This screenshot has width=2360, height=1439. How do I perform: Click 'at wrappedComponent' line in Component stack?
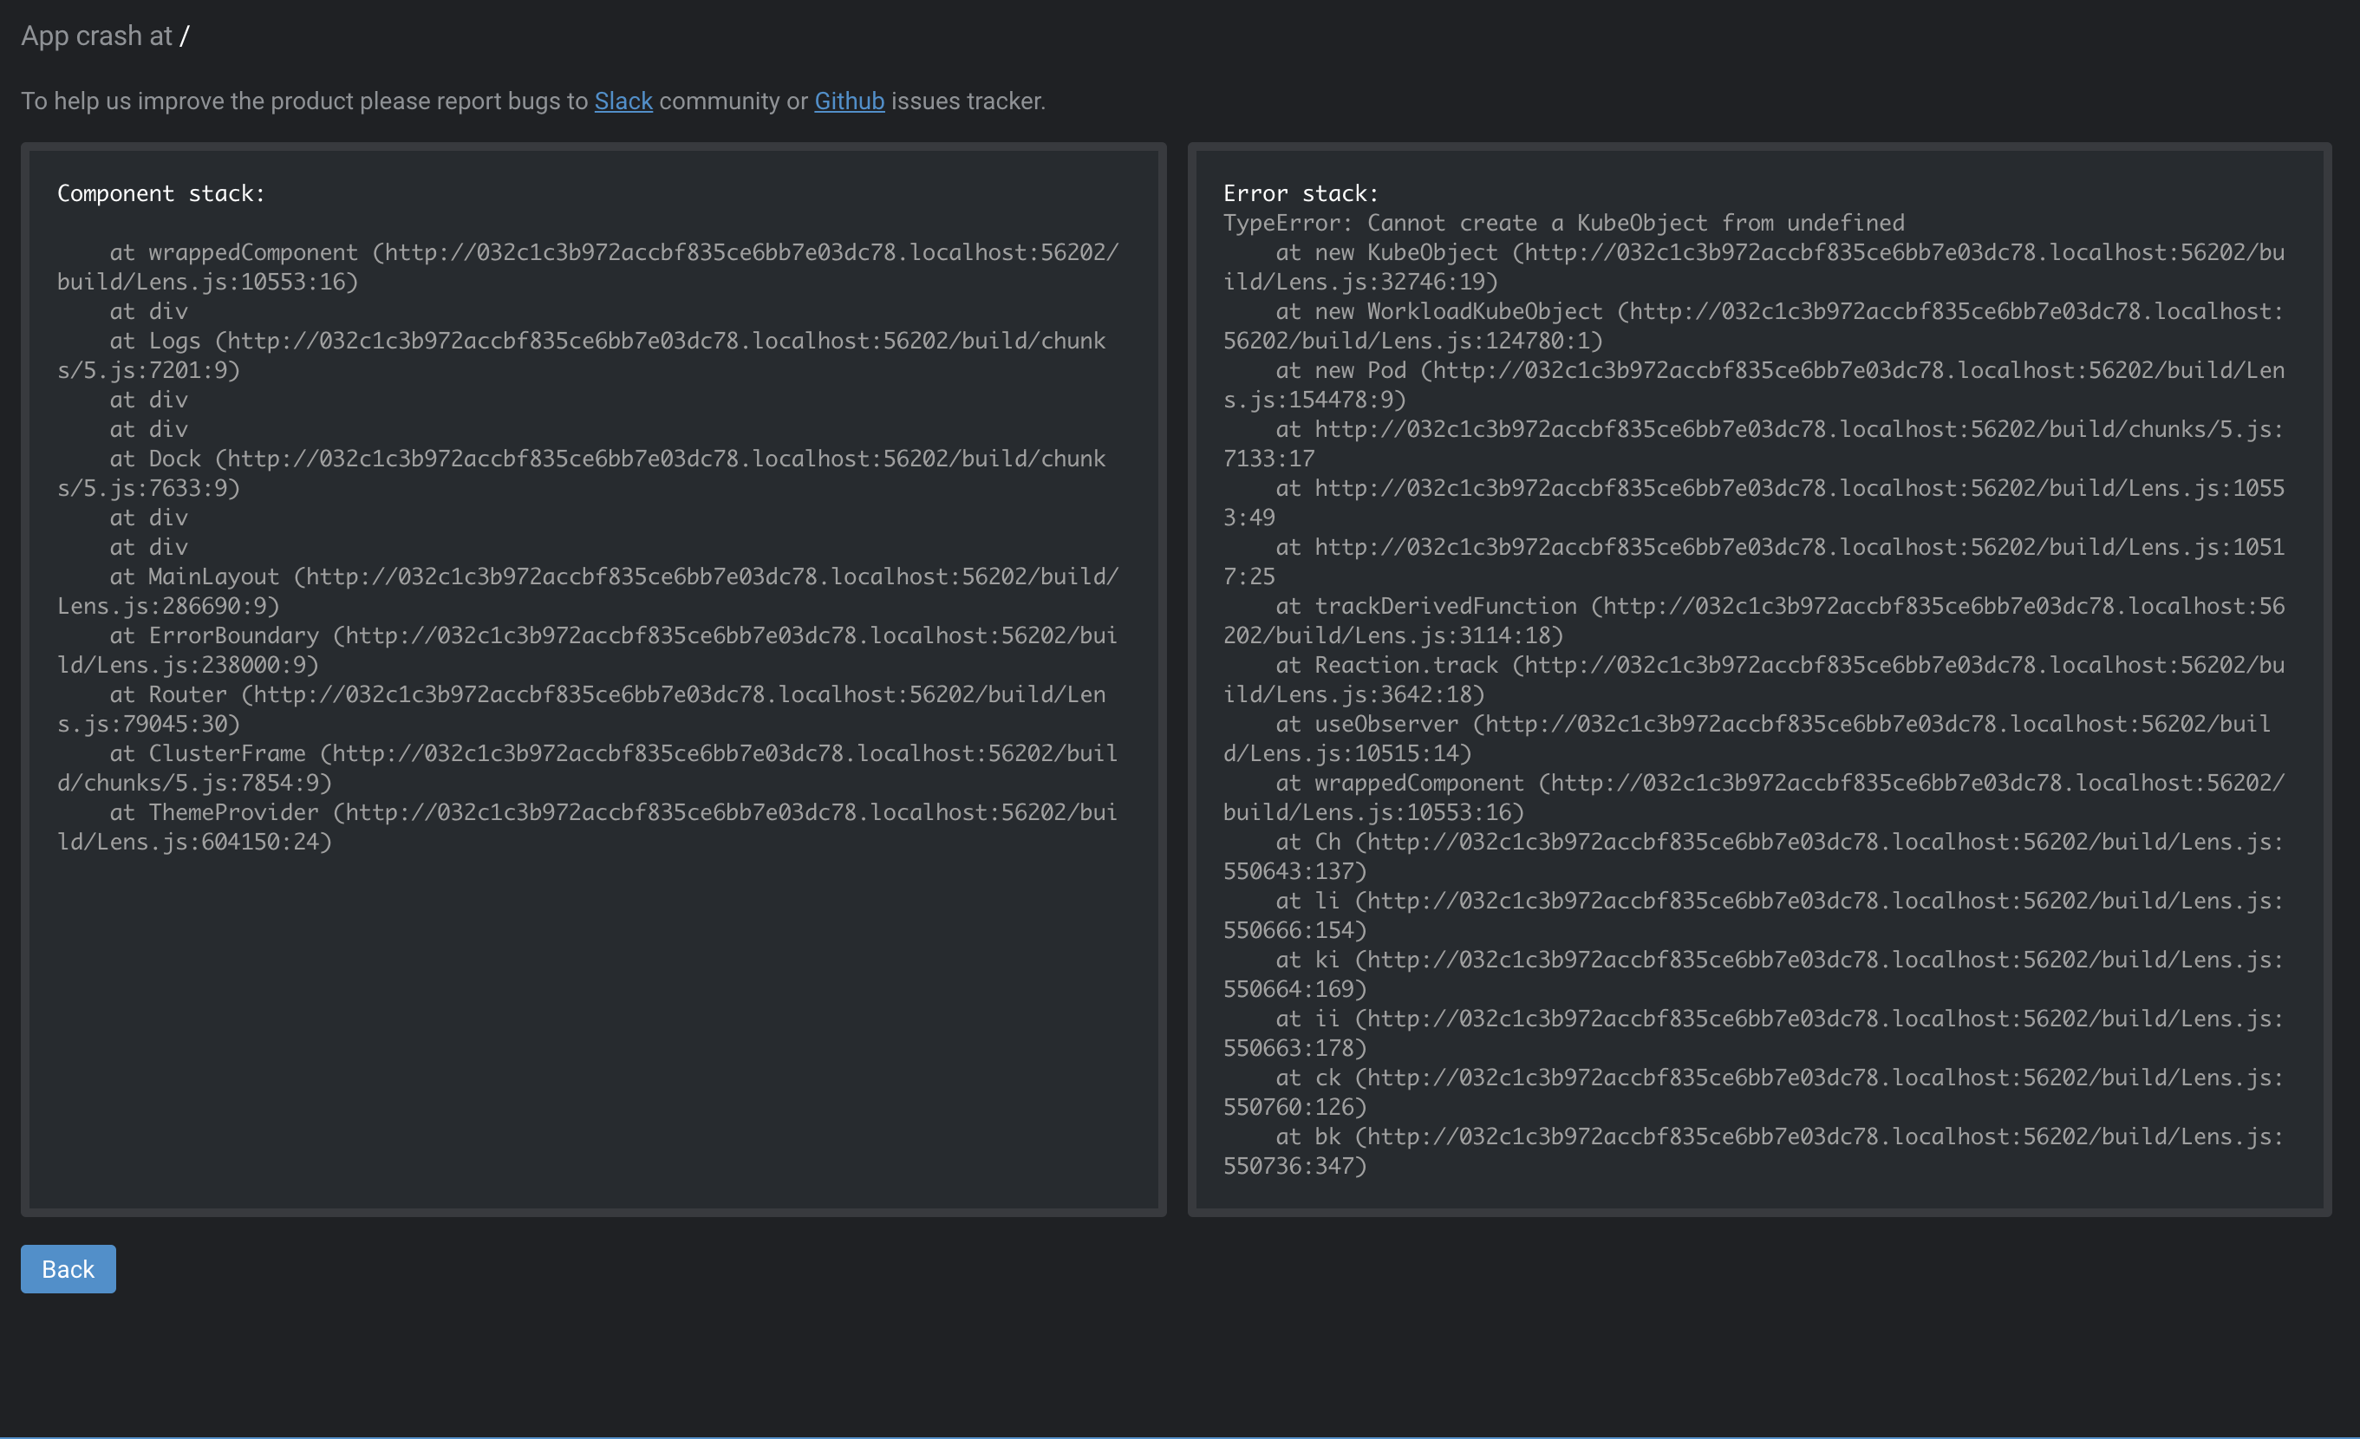click(587, 267)
